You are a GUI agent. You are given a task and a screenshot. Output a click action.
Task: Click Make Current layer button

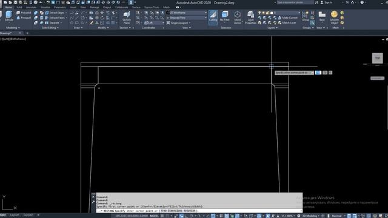click(287, 18)
